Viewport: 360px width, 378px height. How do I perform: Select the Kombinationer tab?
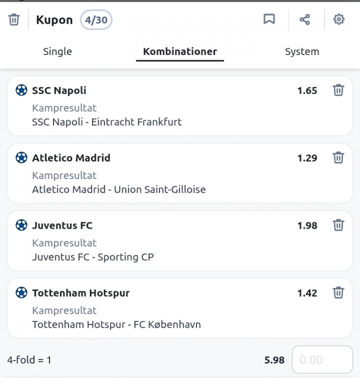coord(180,51)
